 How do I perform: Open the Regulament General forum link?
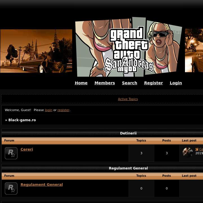click(42, 184)
